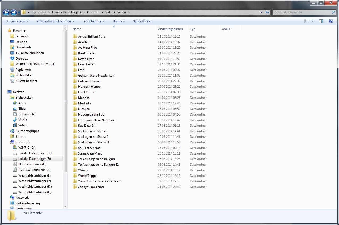Click the BD-RE-Laufwerk (F:) drive icon
This screenshot has height=225, width=339.
pyautogui.click(x=15, y=164)
